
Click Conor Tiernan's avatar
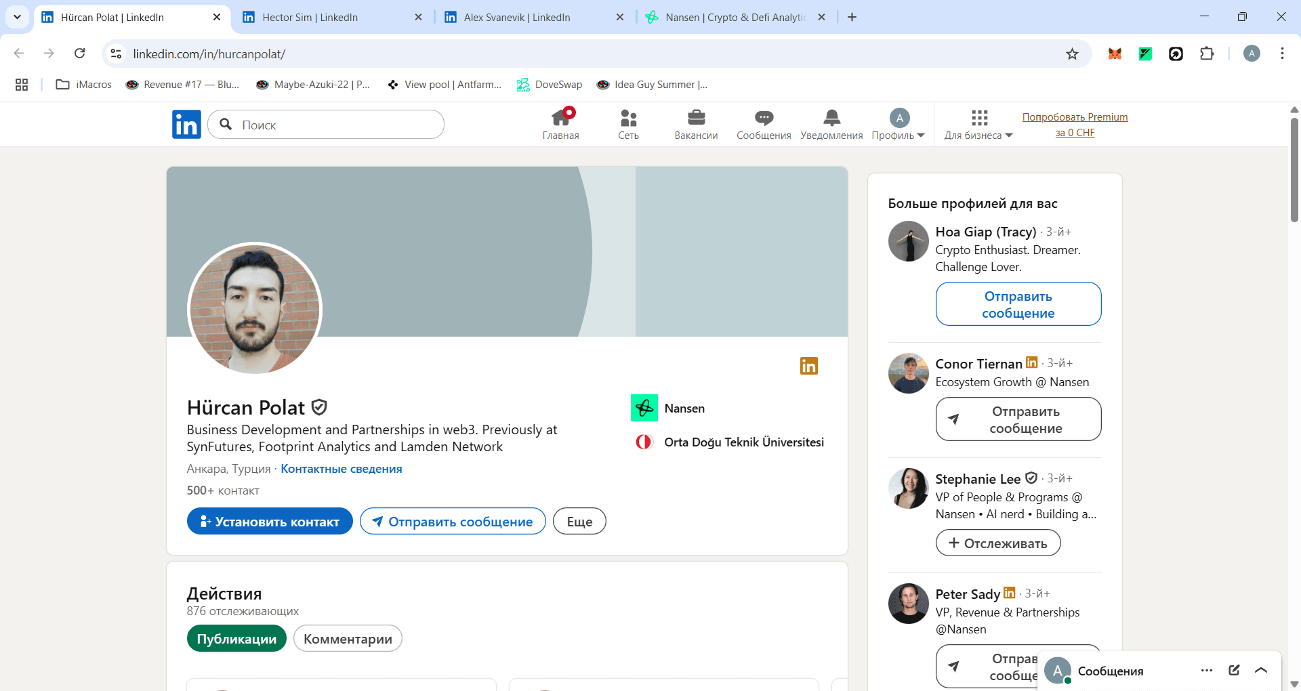point(908,373)
